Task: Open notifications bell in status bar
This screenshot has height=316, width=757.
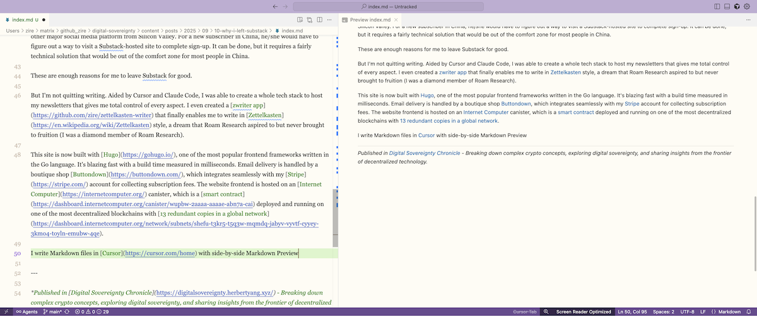Action: coord(749,312)
